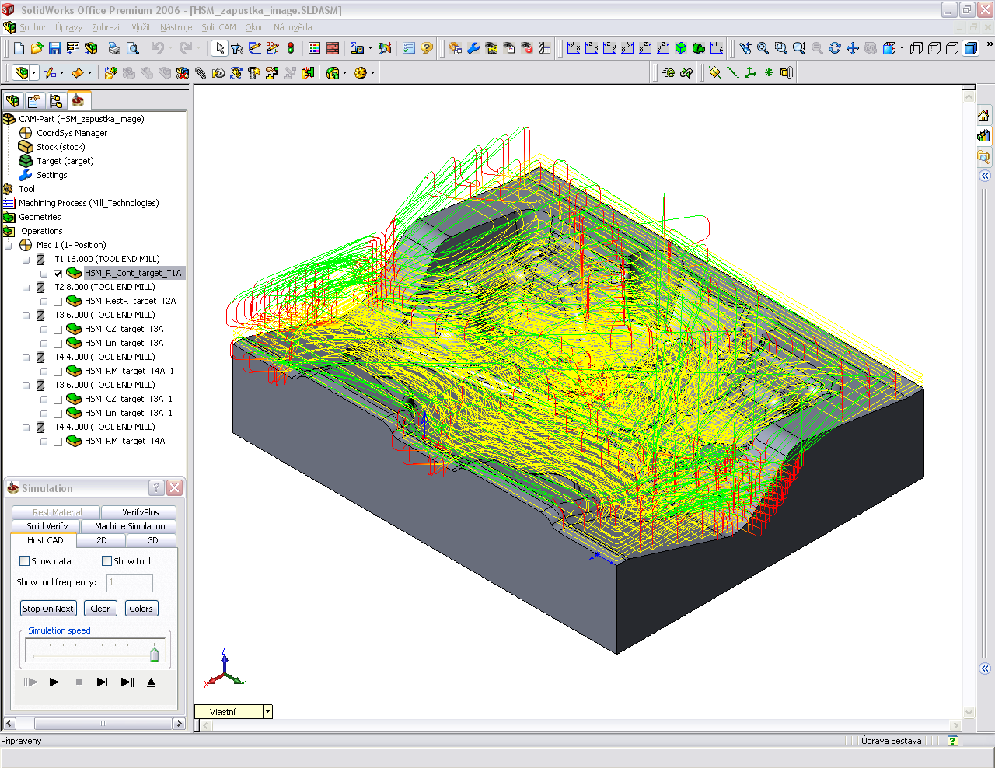
Task: Click the Pan four-arrow icon
Action: [x=853, y=48]
